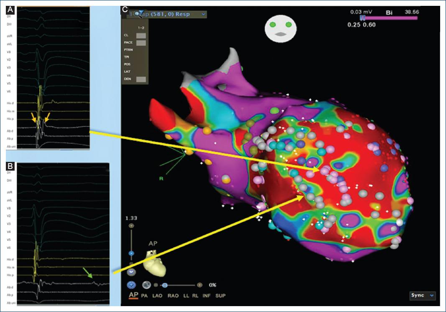Select the AP view tab

click(134, 296)
